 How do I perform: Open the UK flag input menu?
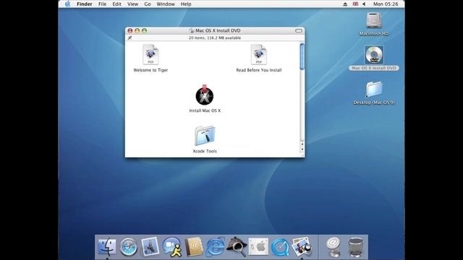point(355,4)
